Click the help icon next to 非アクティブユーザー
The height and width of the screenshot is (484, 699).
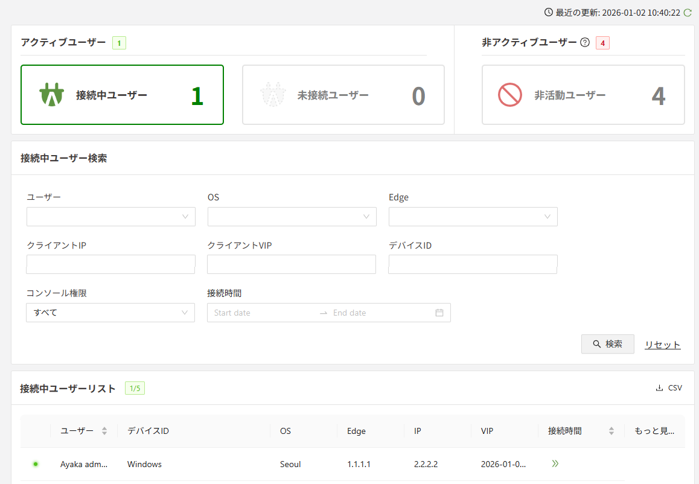(x=584, y=43)
